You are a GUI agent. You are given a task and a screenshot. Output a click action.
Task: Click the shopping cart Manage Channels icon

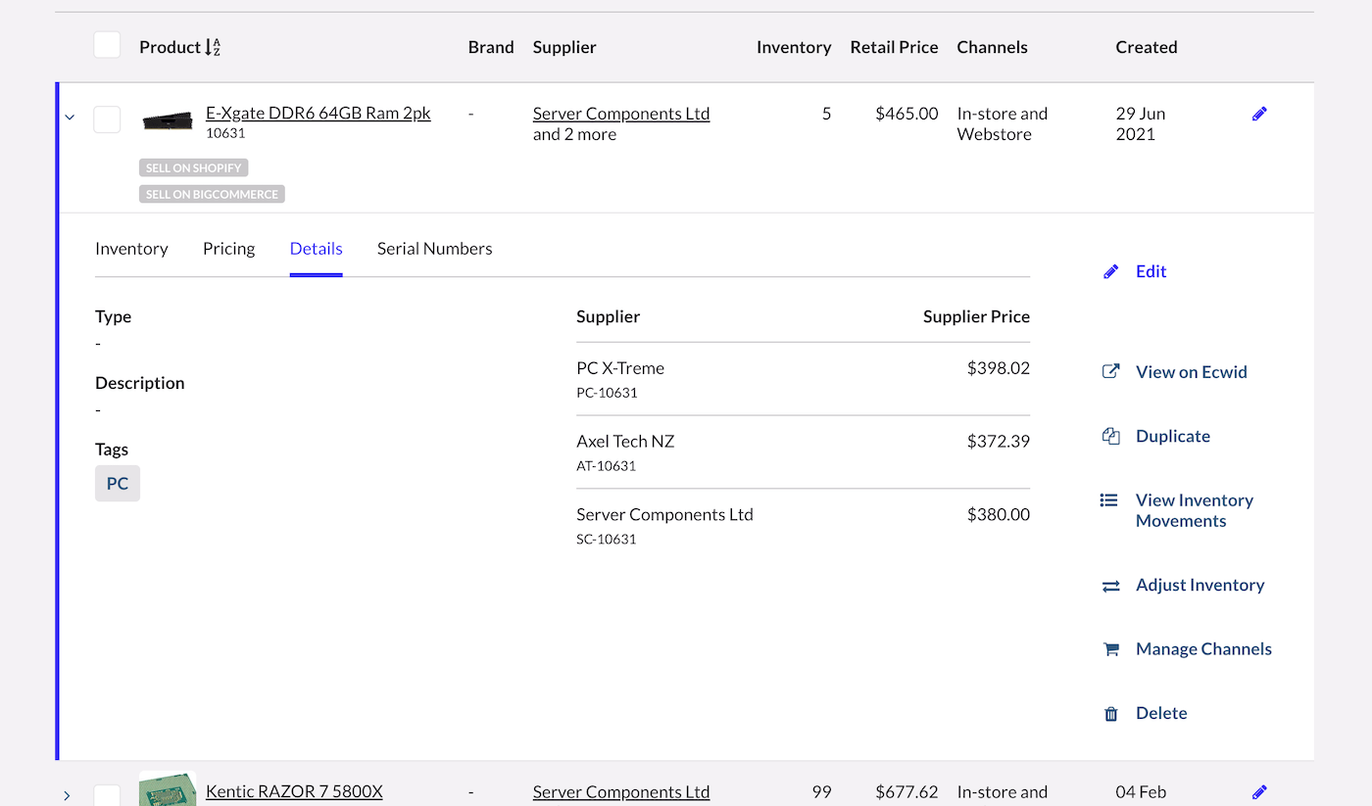pos(1110,649)
